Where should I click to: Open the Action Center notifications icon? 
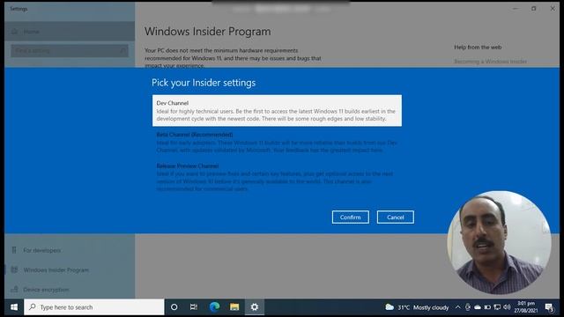click(549, 307)
